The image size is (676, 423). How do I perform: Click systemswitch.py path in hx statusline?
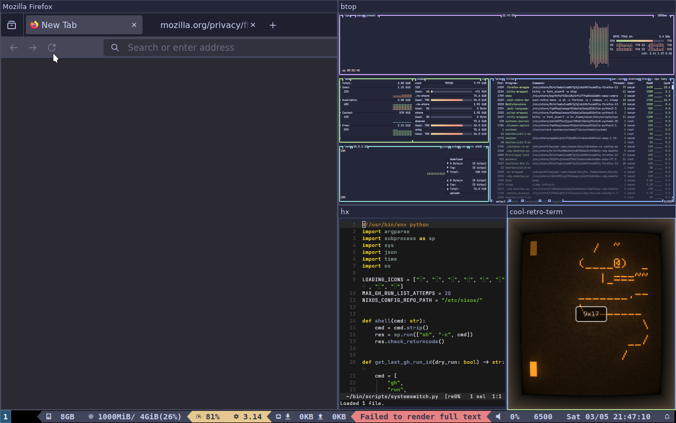[392, 397]
